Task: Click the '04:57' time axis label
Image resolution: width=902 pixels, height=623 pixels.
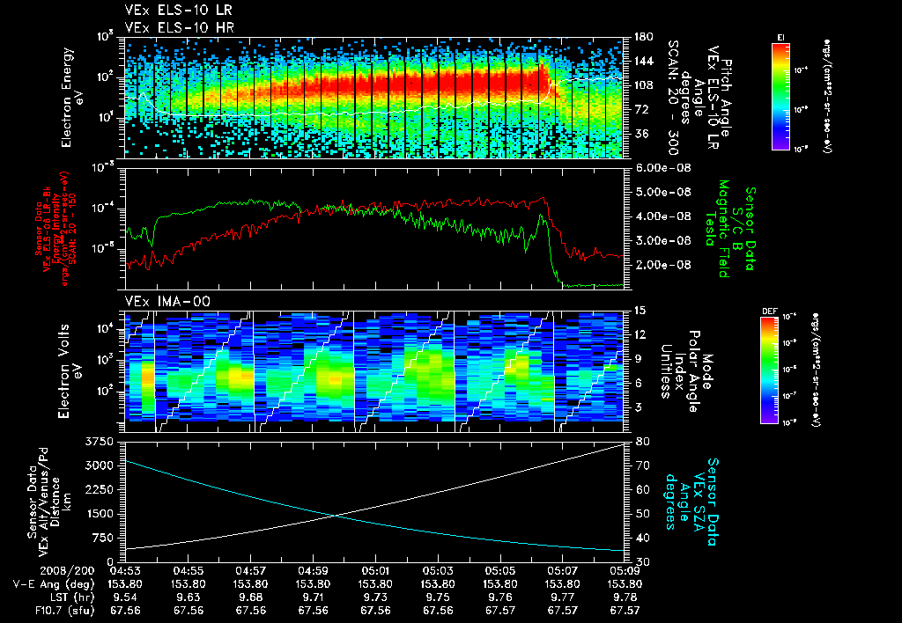Action: [x=251, y=571]
